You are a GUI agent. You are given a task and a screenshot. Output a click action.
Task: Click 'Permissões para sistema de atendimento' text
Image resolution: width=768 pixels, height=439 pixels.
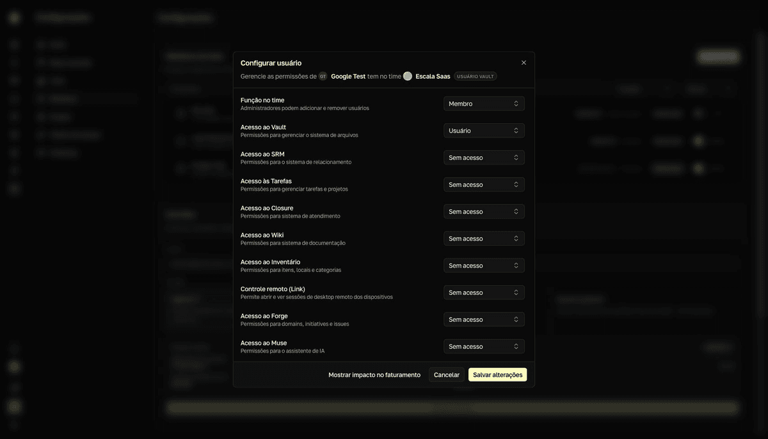click(x=291, y=216)
